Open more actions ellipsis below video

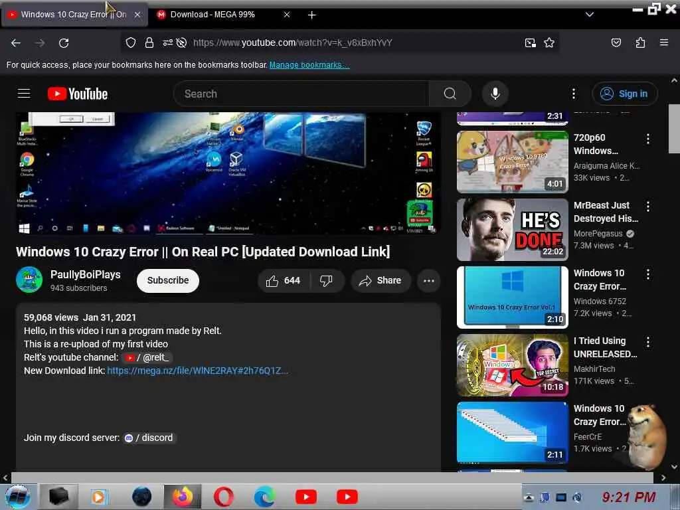[429, 281]
